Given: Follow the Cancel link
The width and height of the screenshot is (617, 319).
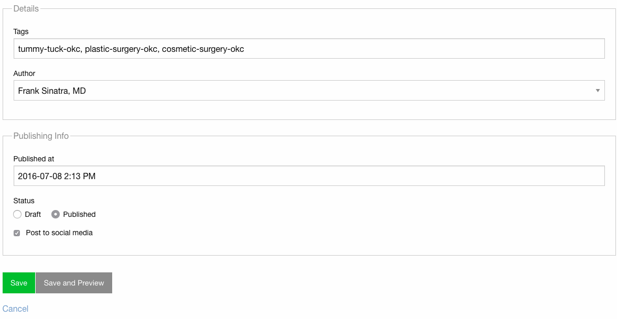Looking at the screenshot, I should pyautogui.click(x=16, y=309).
